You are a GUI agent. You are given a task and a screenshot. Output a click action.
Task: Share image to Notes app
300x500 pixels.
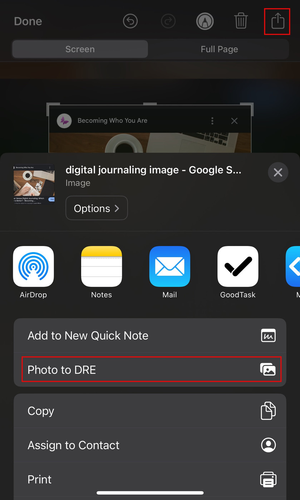pyautogui.click(x=102, y=266)
